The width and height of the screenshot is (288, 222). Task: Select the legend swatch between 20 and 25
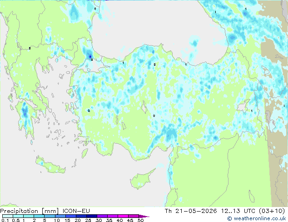pyautogui.click(x=81, y=216)
